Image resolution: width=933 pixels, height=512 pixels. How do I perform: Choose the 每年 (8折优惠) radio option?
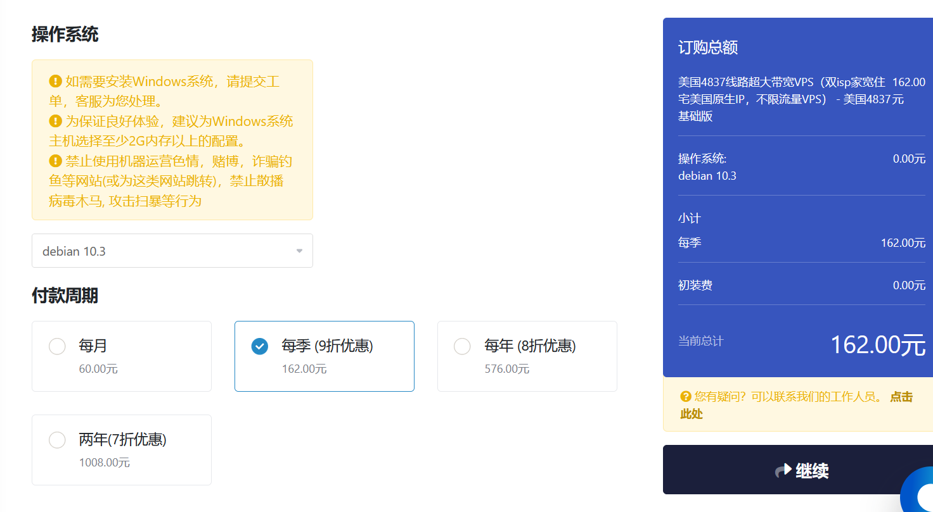pyautogui.click(x=462, y=346)
